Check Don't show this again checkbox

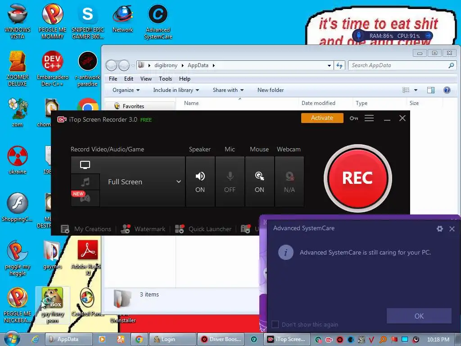[275, 324]
